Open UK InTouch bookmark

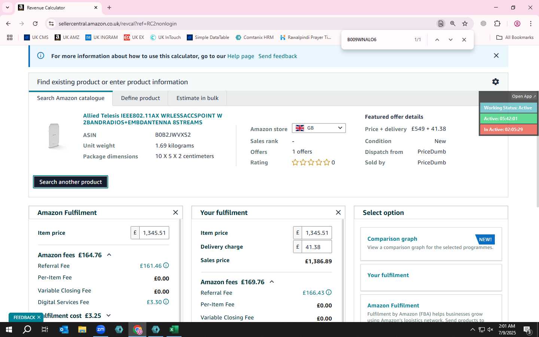tap(165, 37)
